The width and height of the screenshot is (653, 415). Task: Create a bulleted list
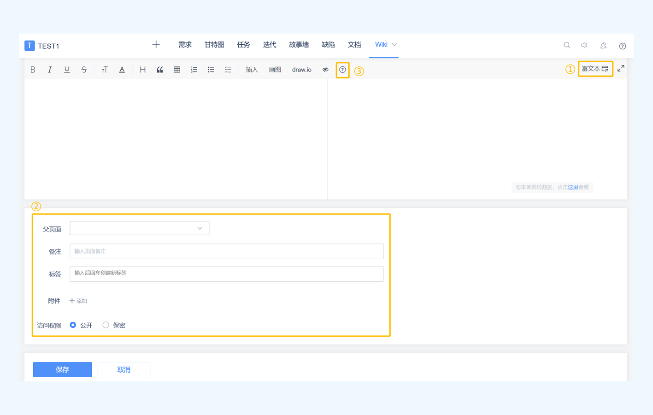click(x=211, y=70)
